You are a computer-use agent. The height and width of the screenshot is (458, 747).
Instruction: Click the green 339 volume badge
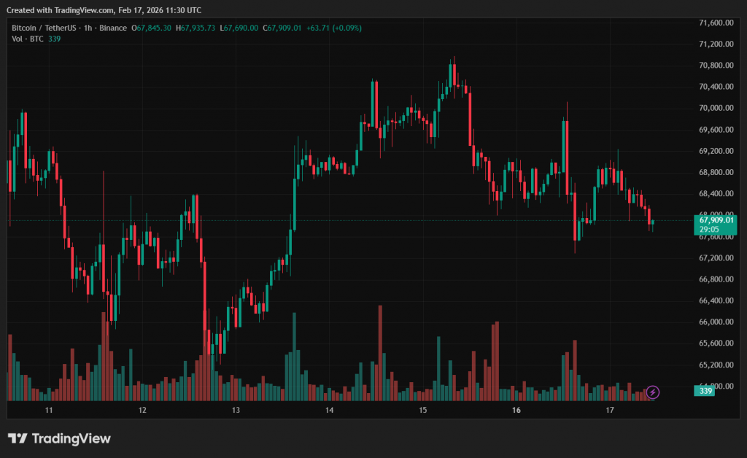705,392
